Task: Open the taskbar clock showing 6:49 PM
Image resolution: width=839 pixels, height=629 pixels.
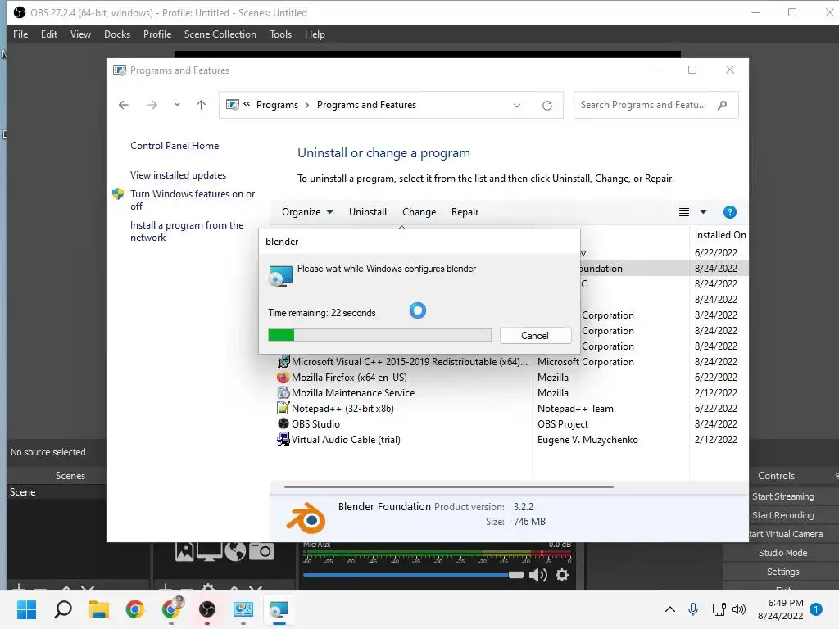Action: click(781, 609)
